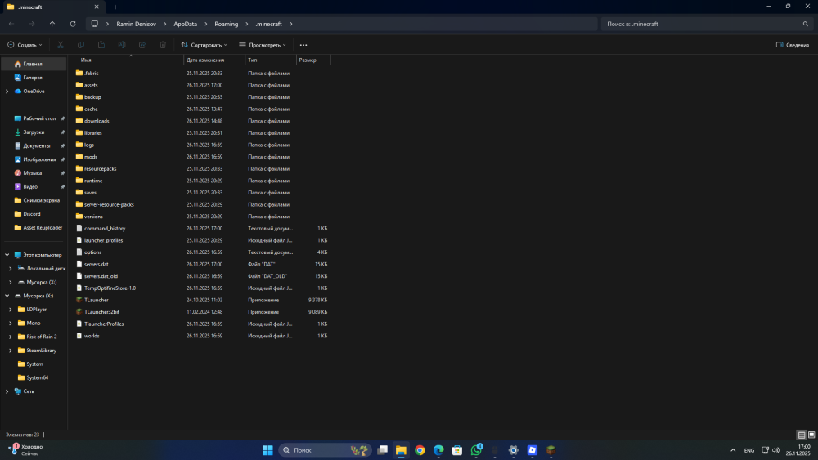Show hidden system tray icons

(733, 450)
